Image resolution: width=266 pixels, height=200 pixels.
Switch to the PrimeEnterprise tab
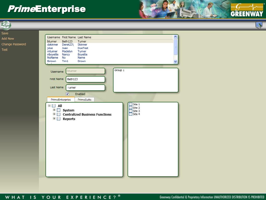pos(61,99)
